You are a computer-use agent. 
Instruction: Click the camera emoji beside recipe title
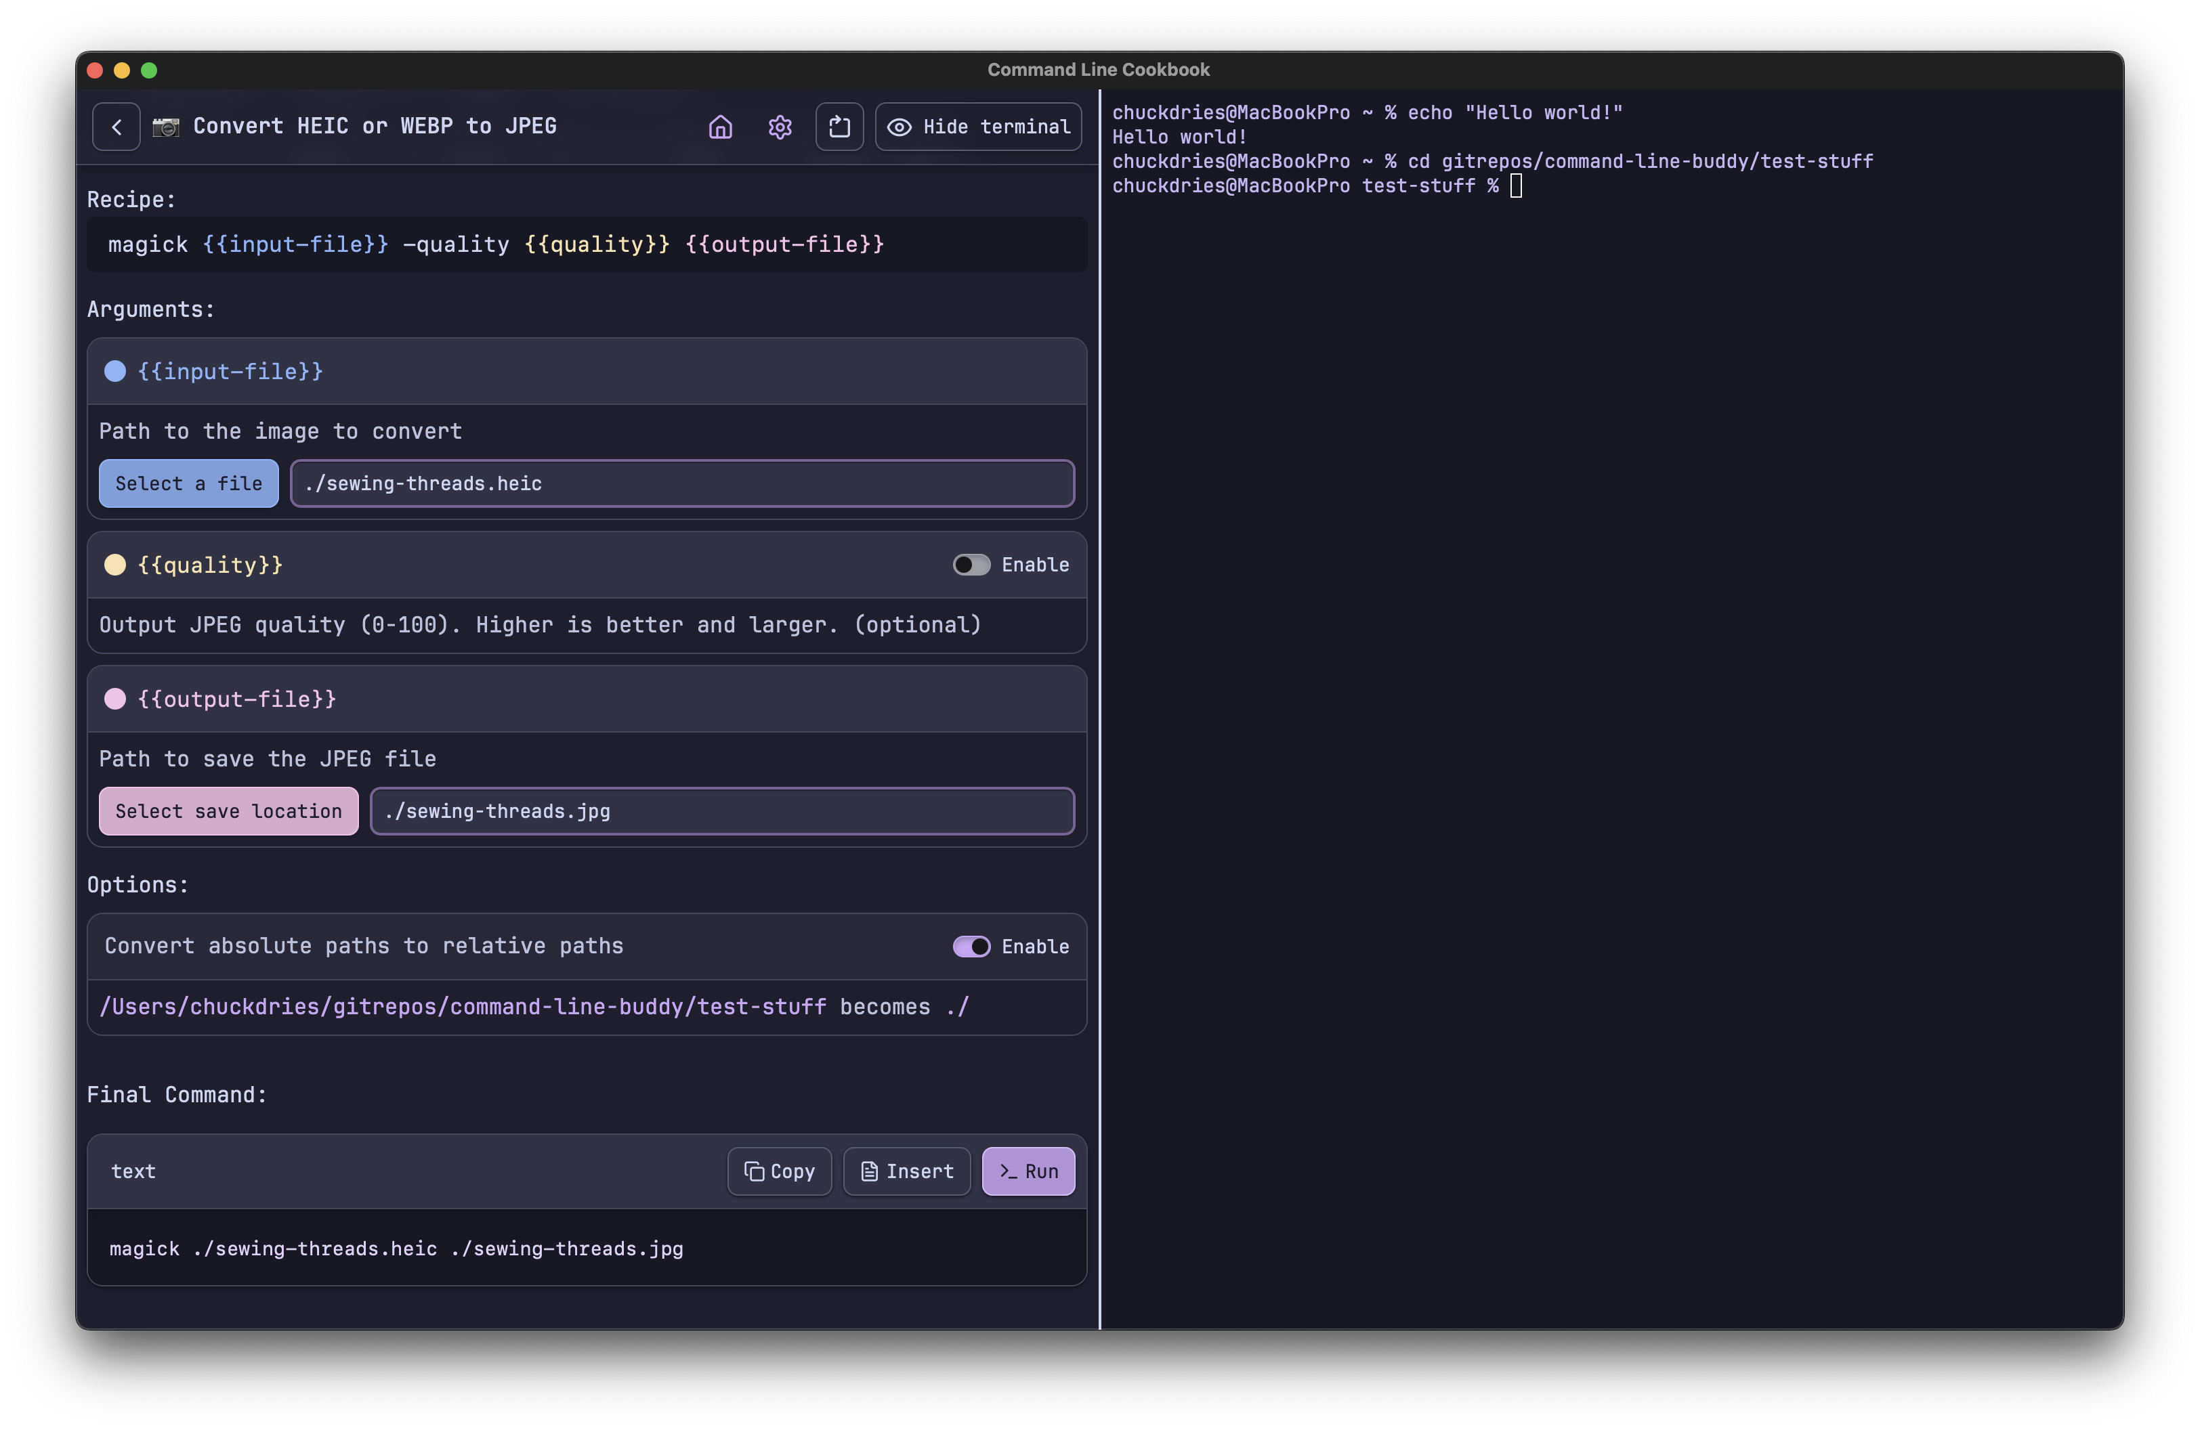[165, 127]
